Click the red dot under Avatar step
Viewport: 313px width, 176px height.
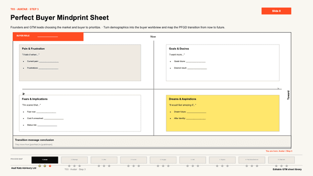(50, 166)
